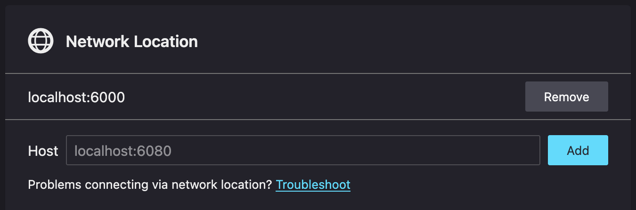Click the localhost:6080 placeholder text
The image size is (636, 210).
[123, 151]
